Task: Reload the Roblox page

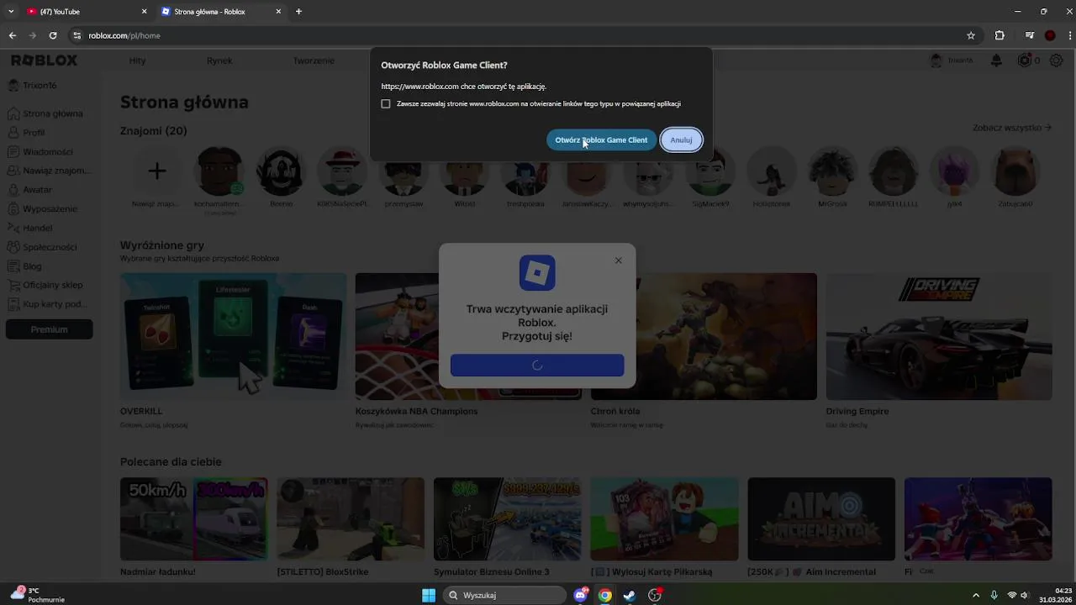Action: (53, 35)
